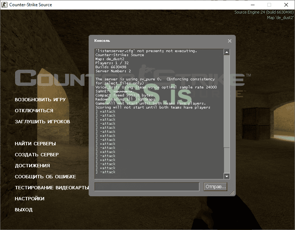Close the Counter-Strike Source window
This screenshot has width=295, height=230.
[286, 5]
